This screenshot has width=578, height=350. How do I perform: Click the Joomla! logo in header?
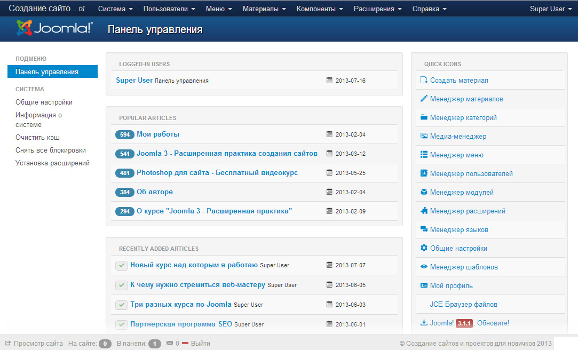(54, 29)
